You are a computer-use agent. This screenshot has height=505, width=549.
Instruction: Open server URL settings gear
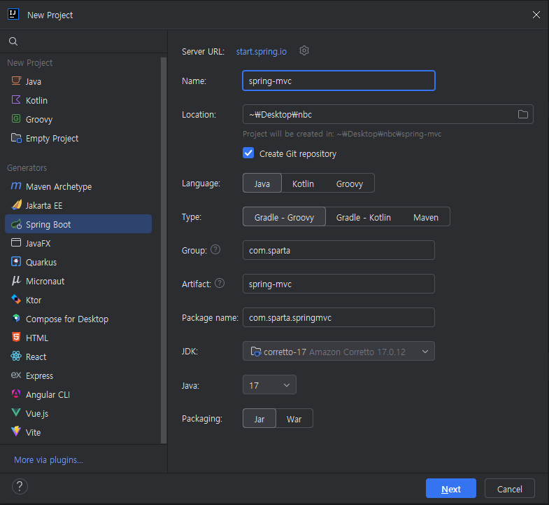[x=304, y=51]
